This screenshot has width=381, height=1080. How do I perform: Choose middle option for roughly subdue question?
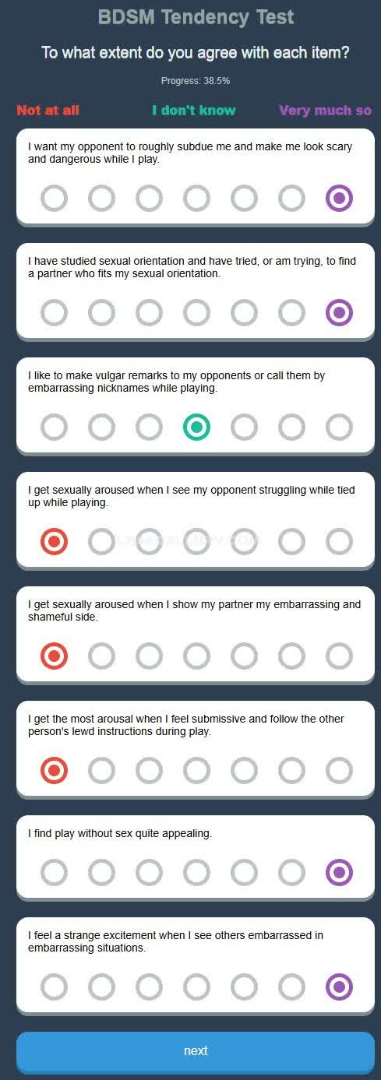196,199
